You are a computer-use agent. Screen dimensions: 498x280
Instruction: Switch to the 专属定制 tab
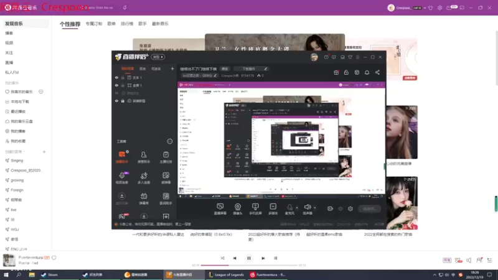click(94, 24)
